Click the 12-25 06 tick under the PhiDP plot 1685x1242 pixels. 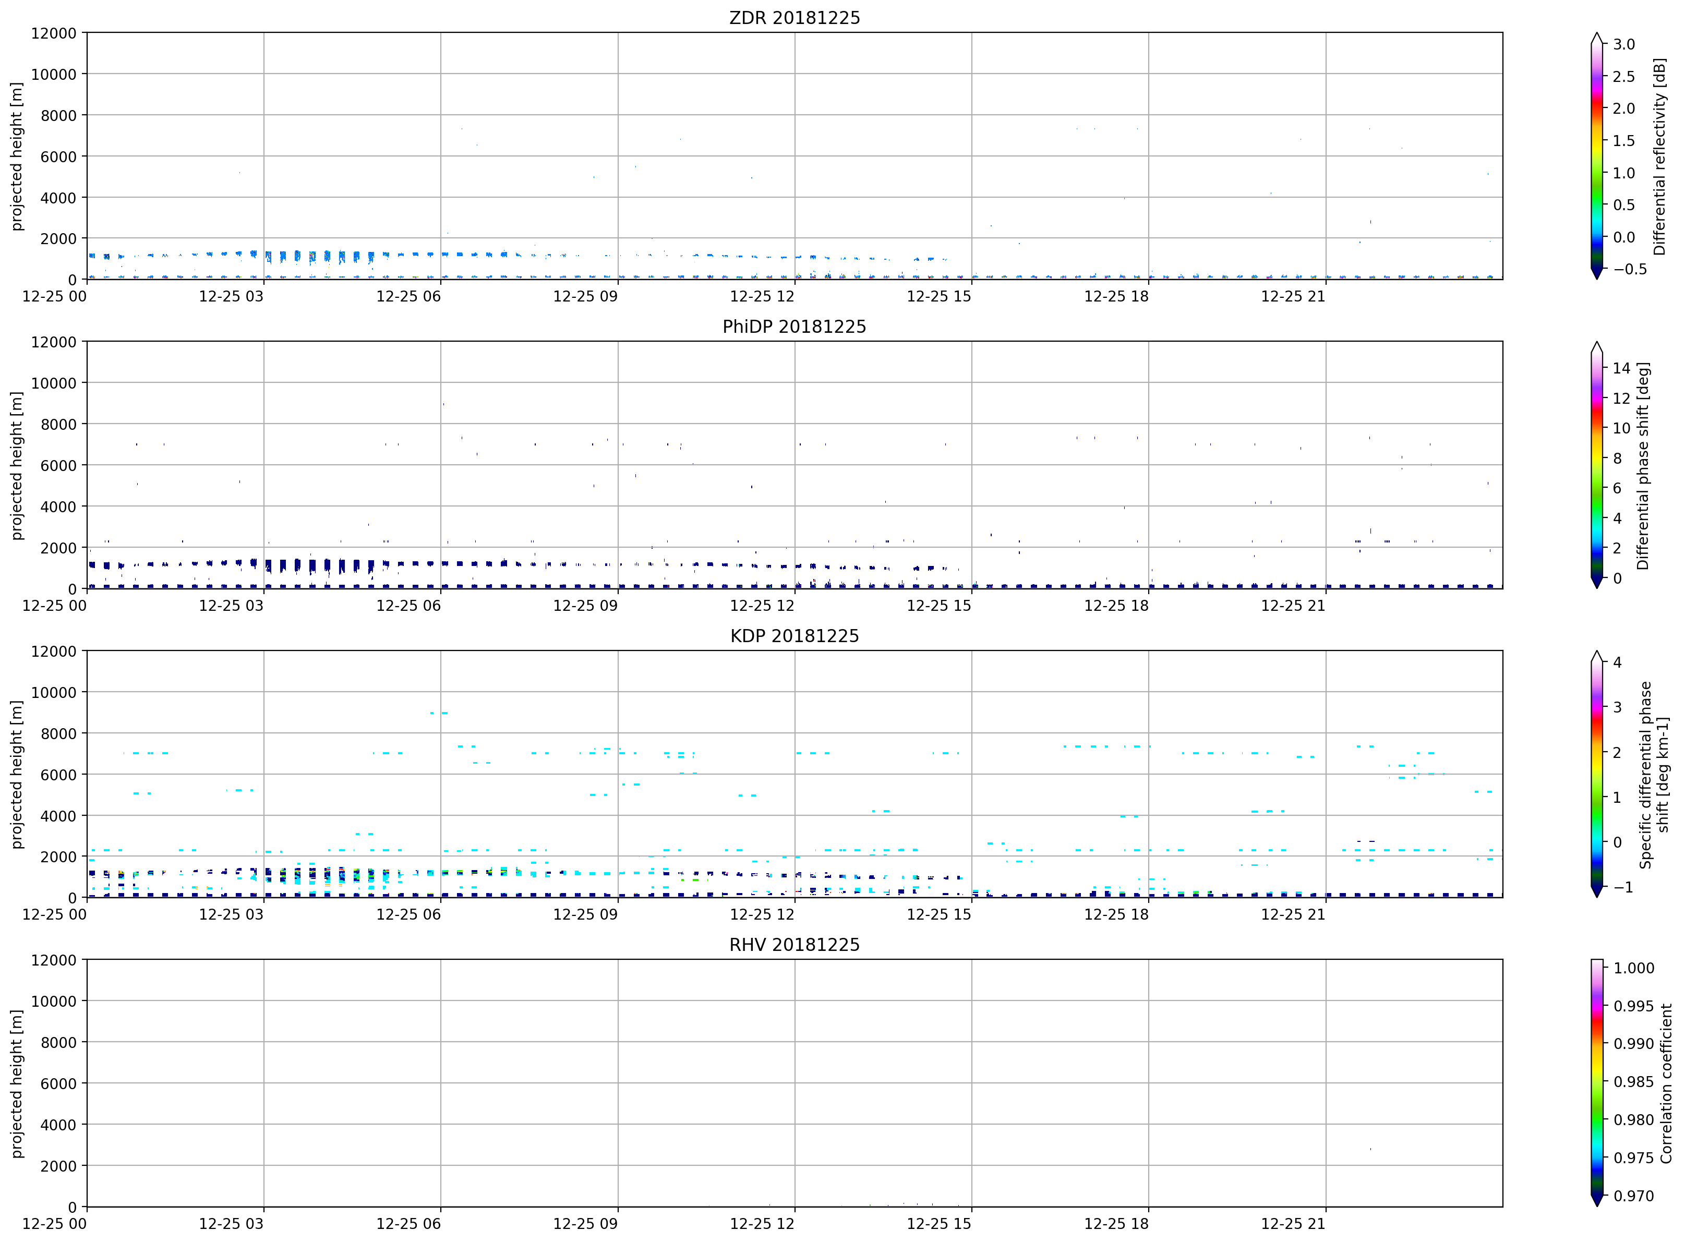tap(408, 605)
